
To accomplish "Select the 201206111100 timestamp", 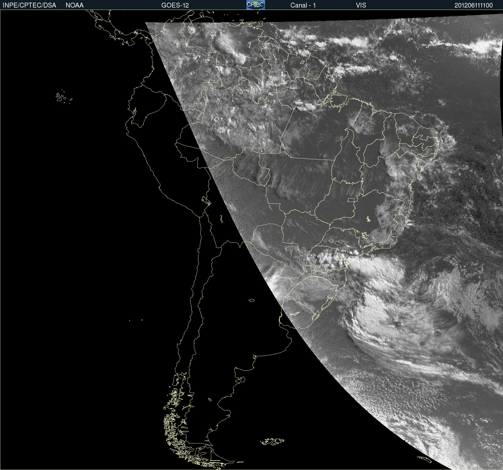I will tap(474, 5).
